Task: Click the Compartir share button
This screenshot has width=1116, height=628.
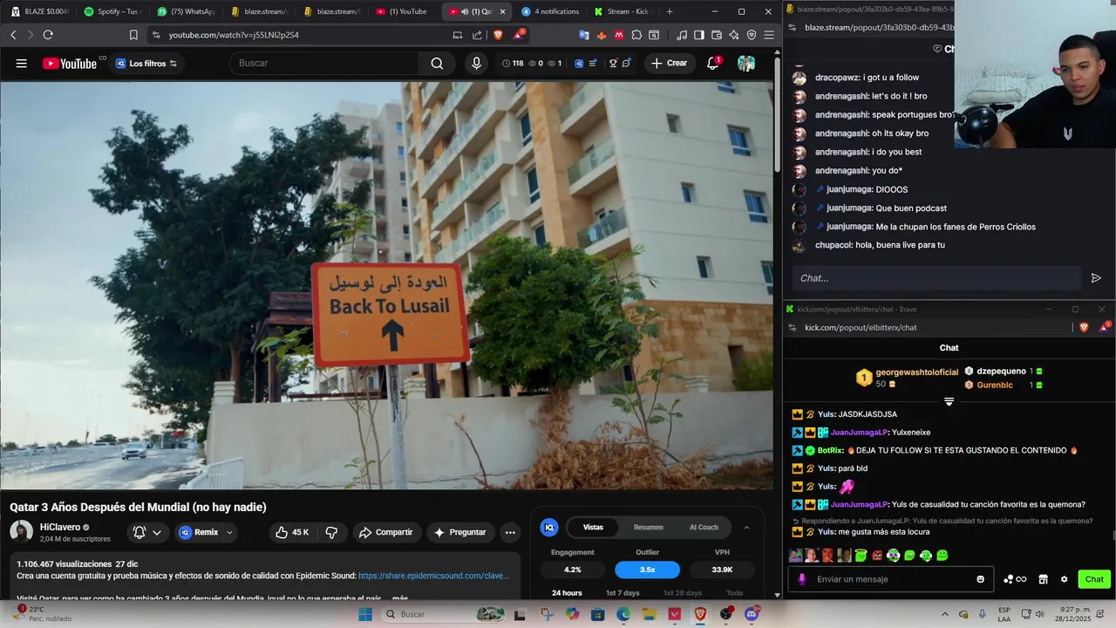Action: click(x=385, y=532)
